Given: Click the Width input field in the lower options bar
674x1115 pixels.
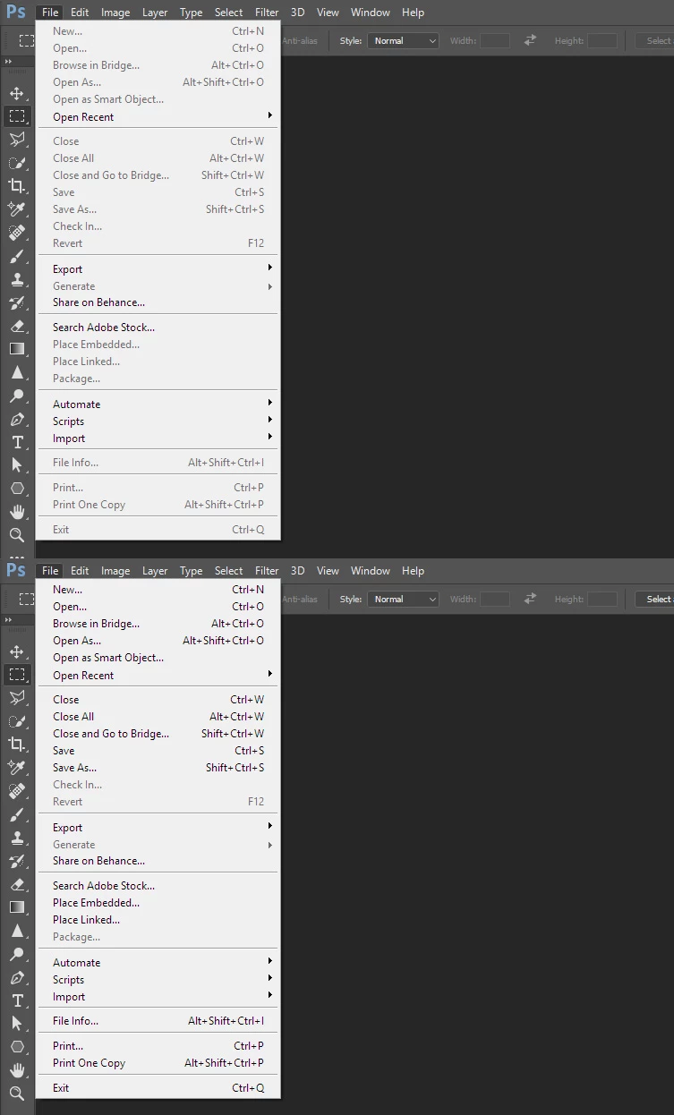Looking at the screenshot, I should pyautogui.click(x=495, y=599).
